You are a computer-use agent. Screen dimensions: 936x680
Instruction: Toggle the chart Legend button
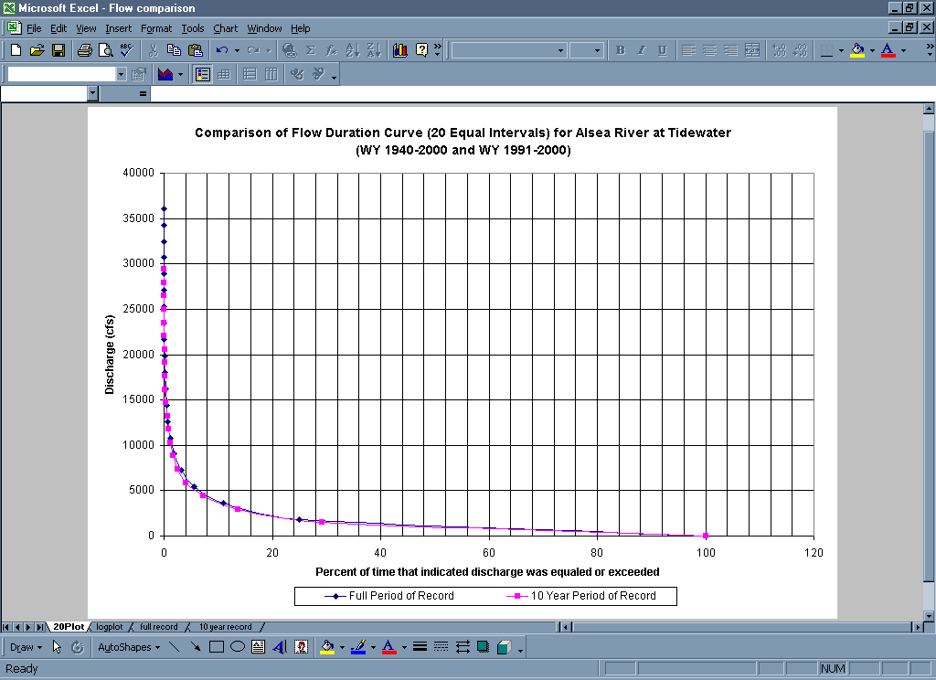(x=203, y=74)
